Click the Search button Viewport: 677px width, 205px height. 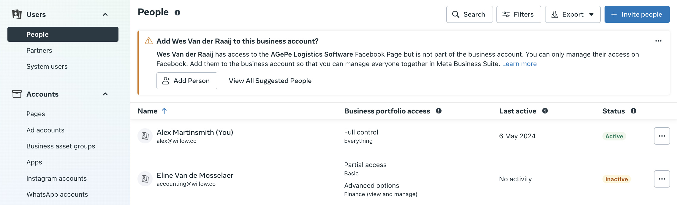point(469,15)
